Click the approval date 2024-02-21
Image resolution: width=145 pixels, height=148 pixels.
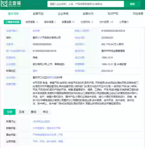click(107, 71)
